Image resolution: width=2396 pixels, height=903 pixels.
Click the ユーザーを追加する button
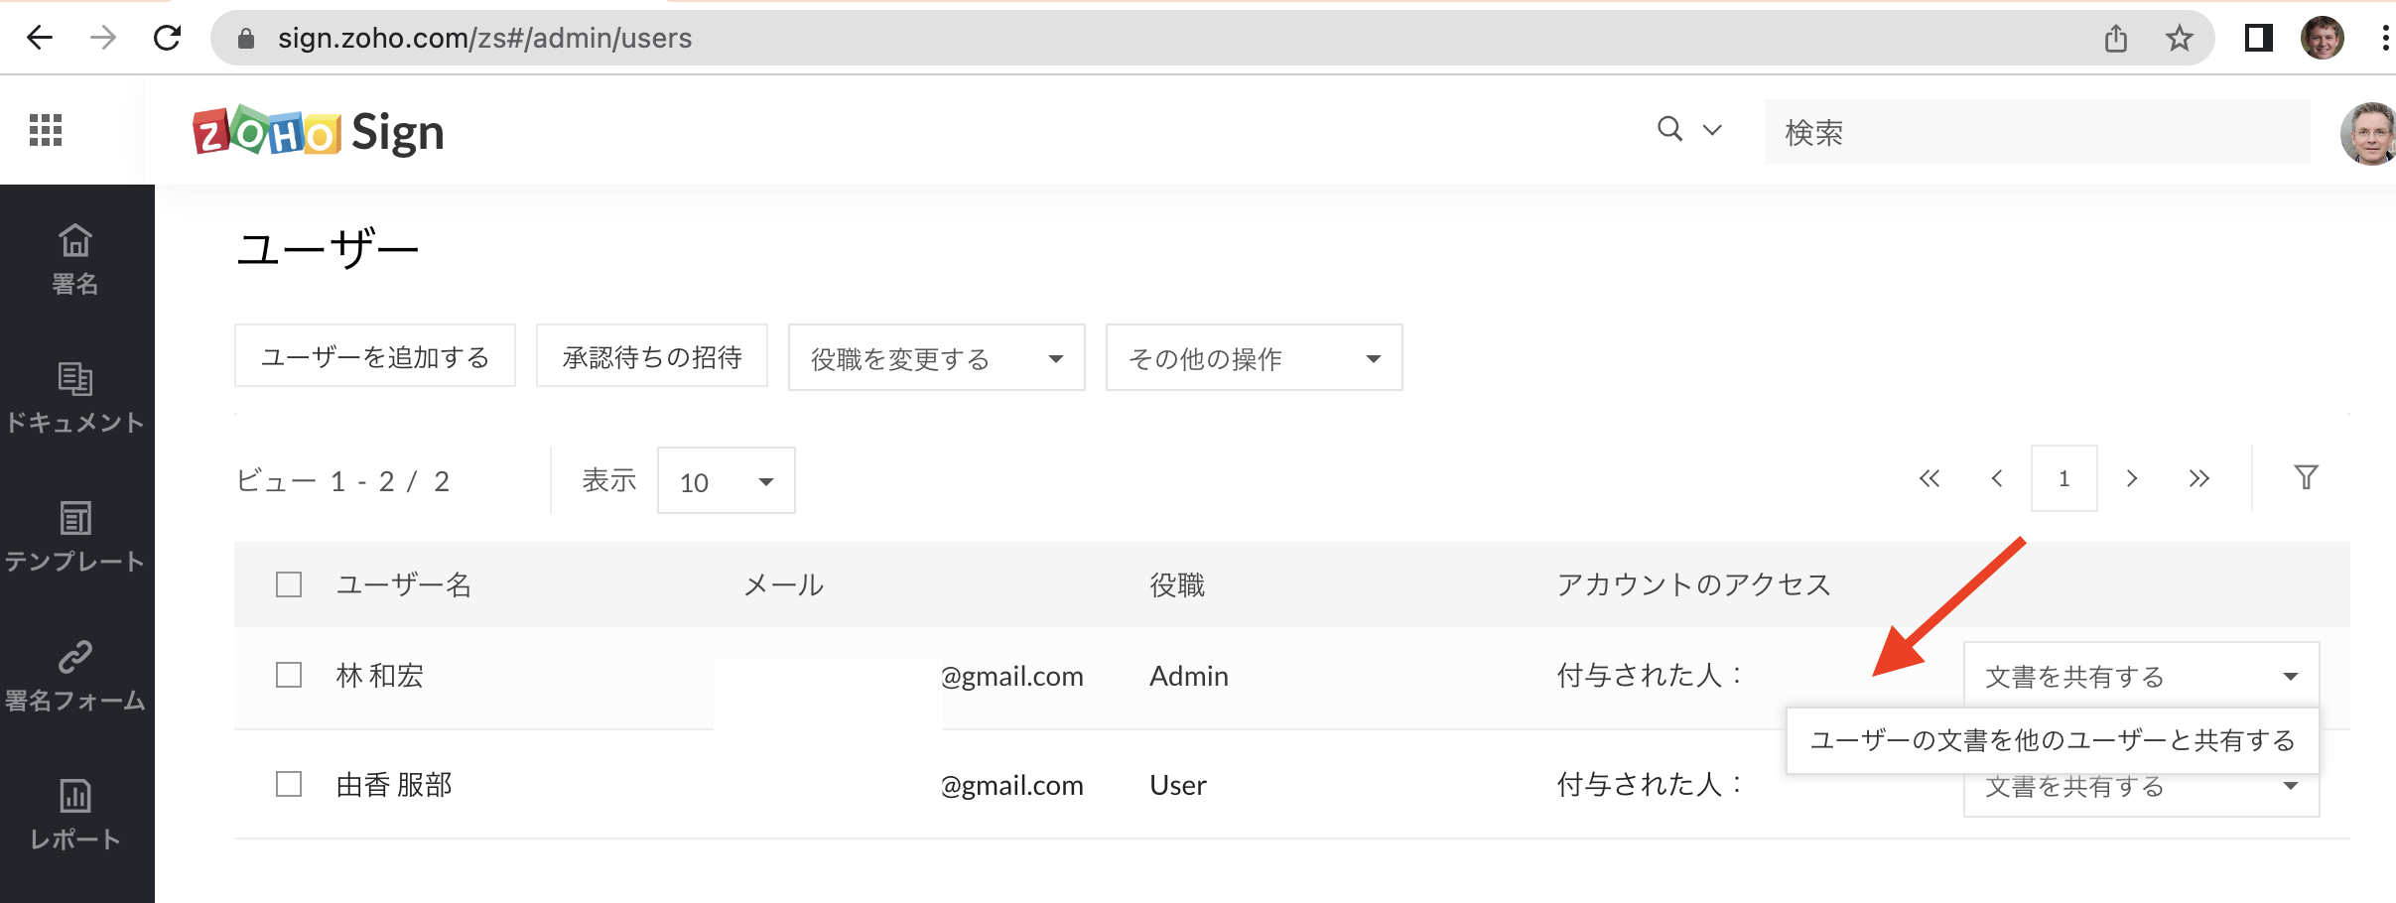pyautogui.click(x=375, y=356)
